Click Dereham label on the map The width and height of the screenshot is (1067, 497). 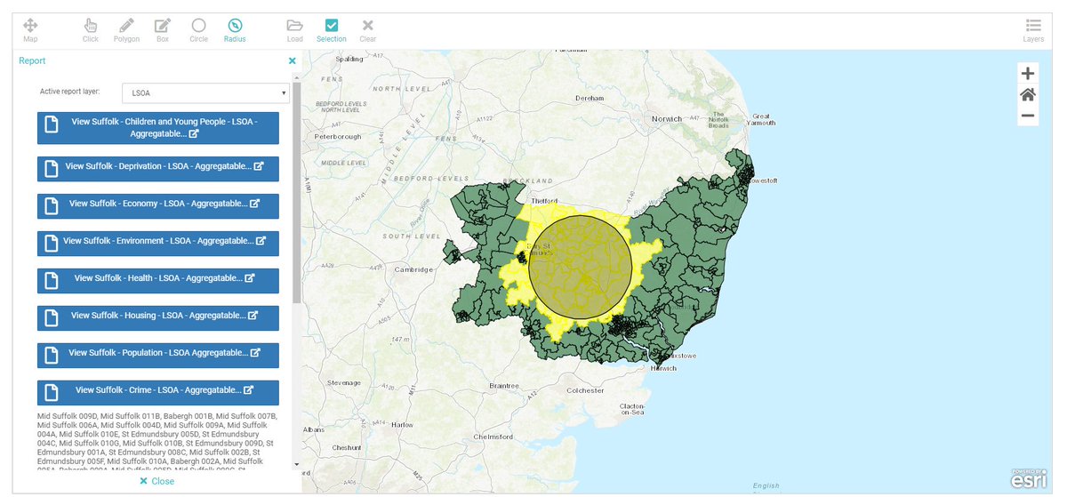pyautogui.click(x=590, y=100)
